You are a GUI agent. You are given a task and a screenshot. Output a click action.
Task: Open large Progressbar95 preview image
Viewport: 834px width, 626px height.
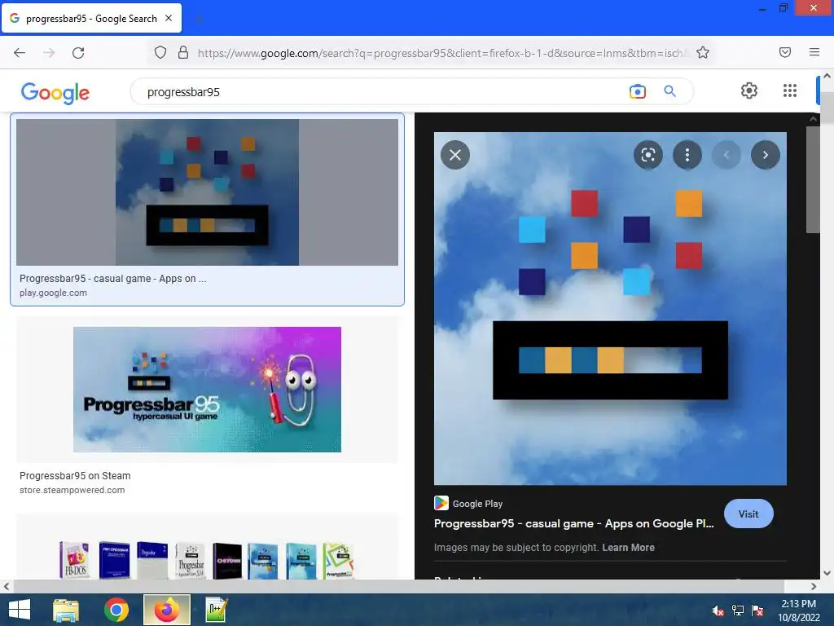(x=610, y=308)
